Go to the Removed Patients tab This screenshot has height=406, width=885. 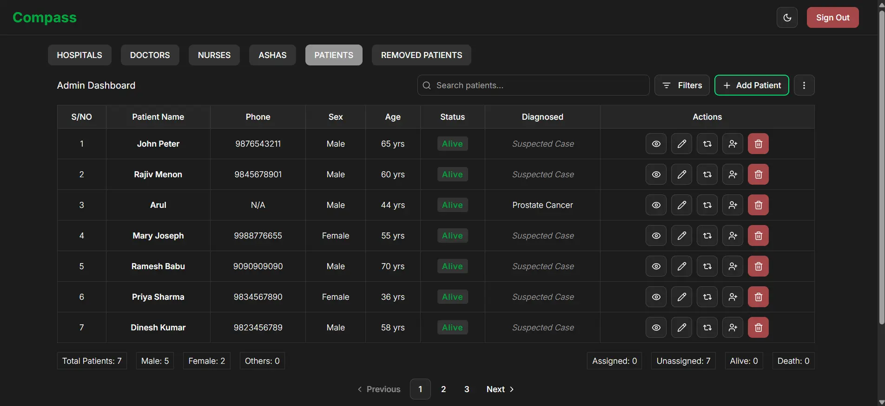click(x=422, y=55)
